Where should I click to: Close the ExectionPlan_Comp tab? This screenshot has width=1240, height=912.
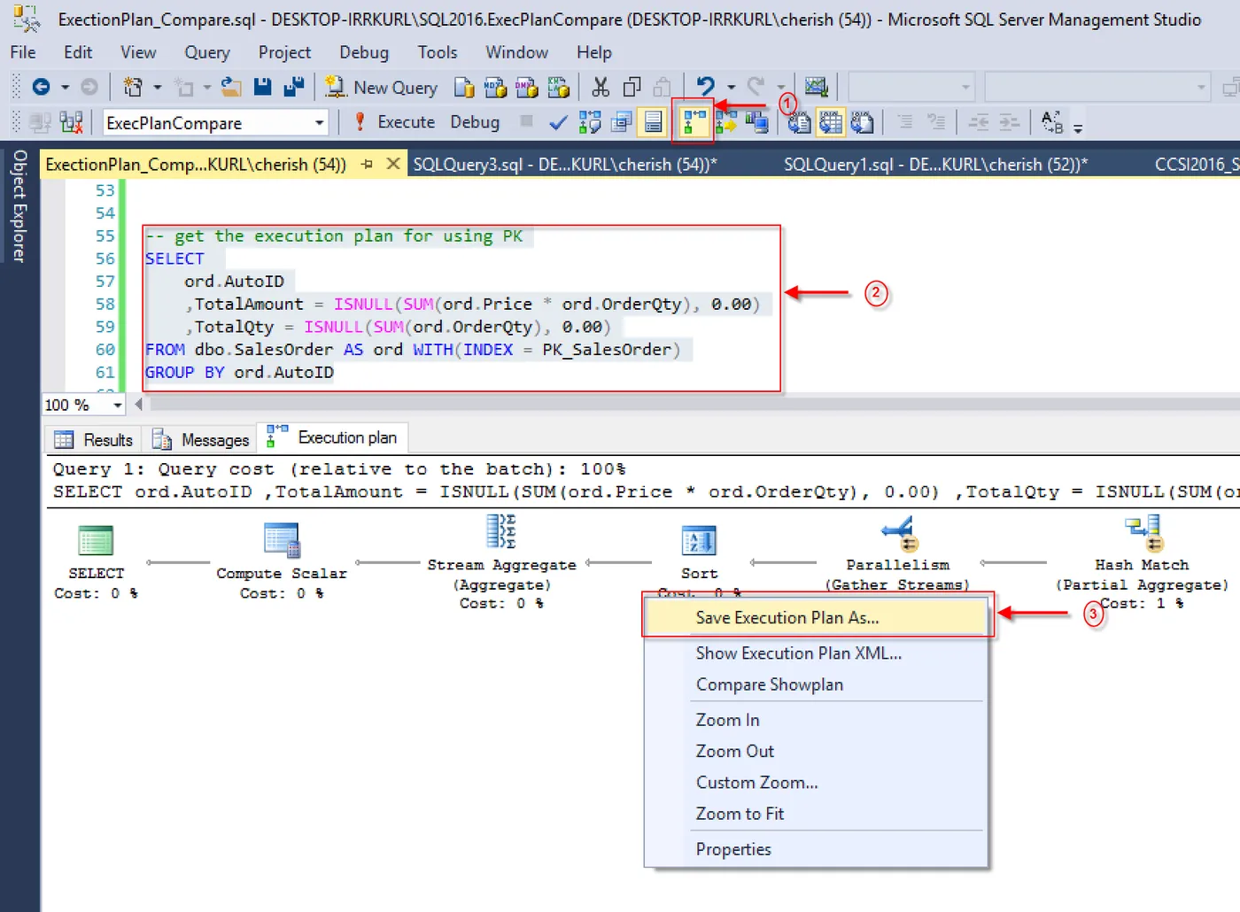(x=393, y=164)
